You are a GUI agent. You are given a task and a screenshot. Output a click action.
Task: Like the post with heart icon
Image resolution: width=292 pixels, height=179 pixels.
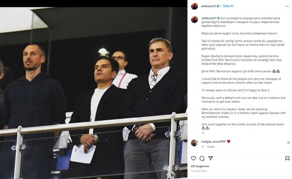click(194, 159)
